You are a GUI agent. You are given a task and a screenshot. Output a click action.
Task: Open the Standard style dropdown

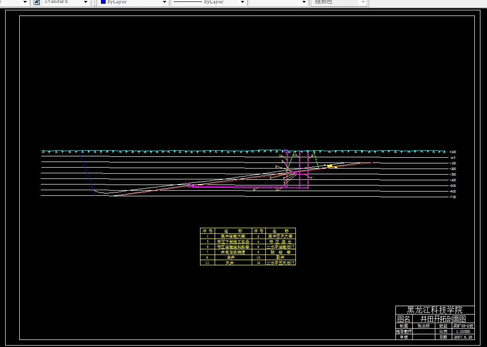tap(86, 2)
